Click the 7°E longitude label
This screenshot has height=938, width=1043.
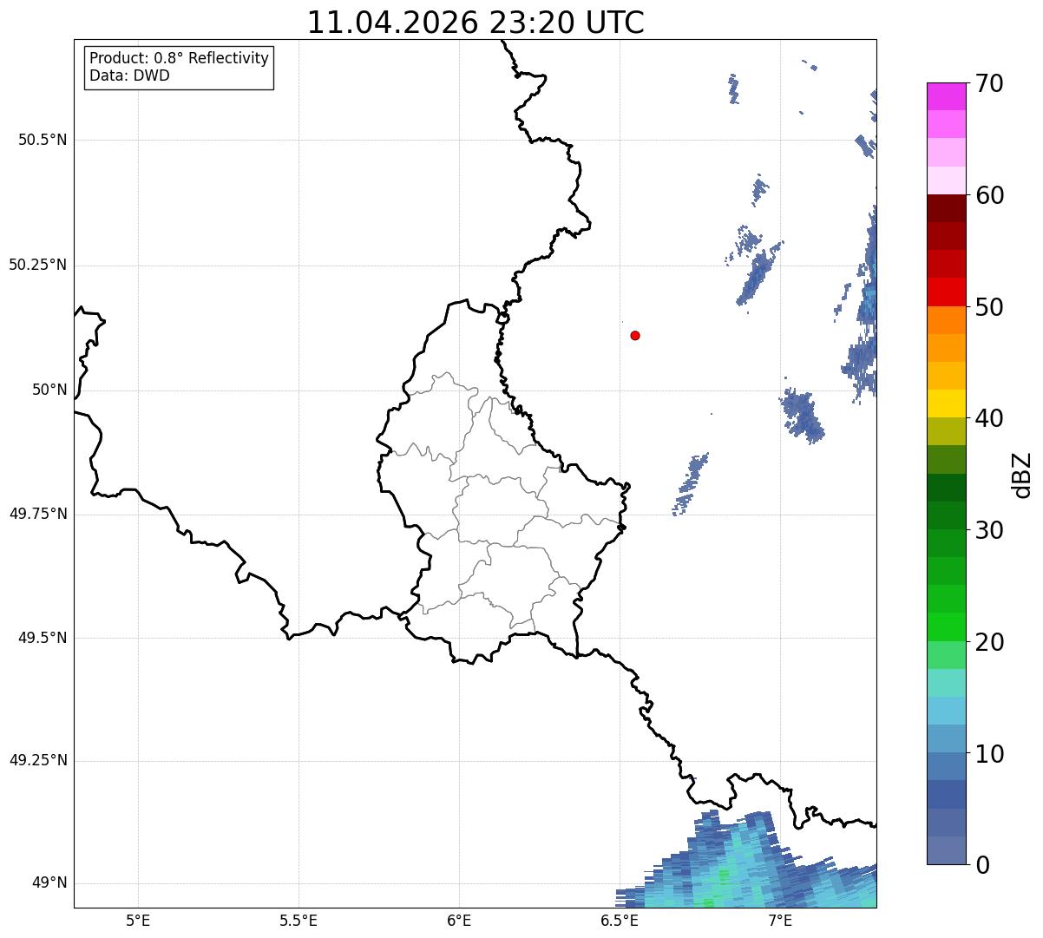coord(780,921)
